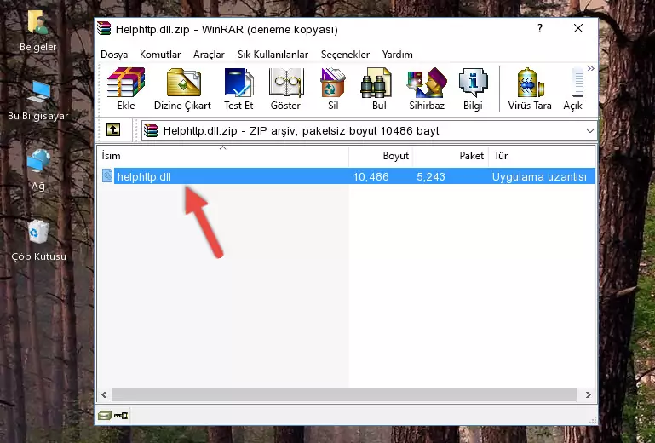Click the 5,243 packed size value
Viewport: 655px width, 443px height.
[431, 177]
